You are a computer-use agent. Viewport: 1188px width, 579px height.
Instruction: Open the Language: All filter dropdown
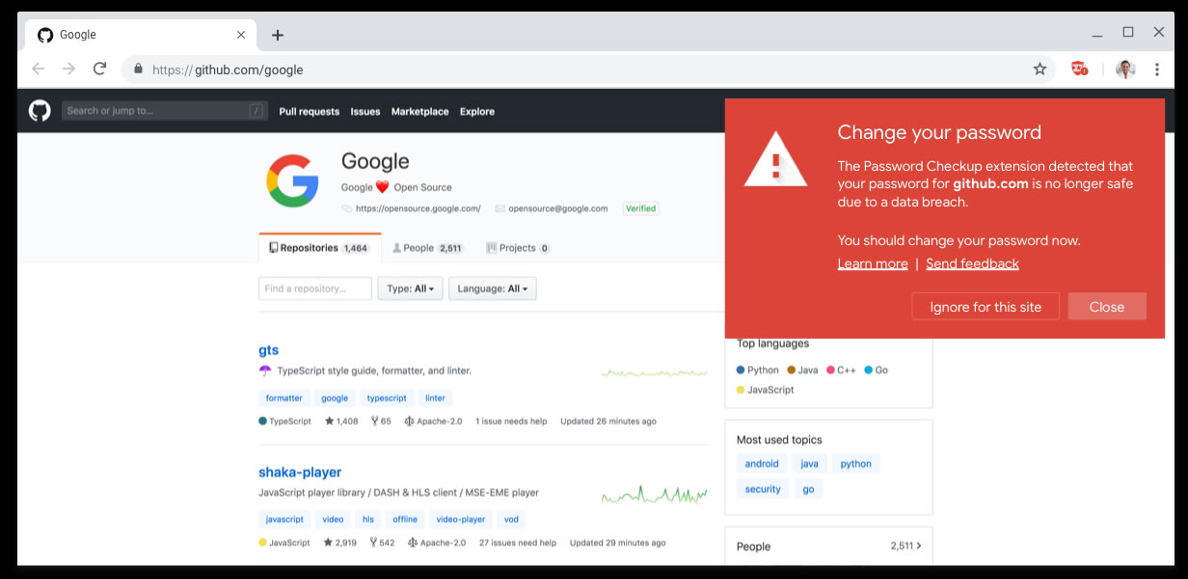(493, 289)
